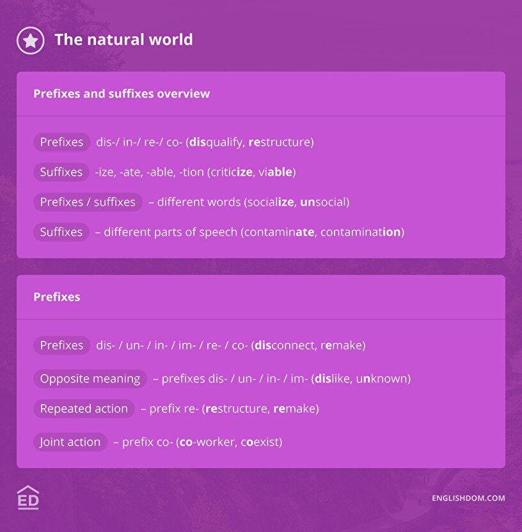This screenshot has width=522, height=532.
Task: Click the Prefixes tag in the overview card
Action: pos(61,142)
